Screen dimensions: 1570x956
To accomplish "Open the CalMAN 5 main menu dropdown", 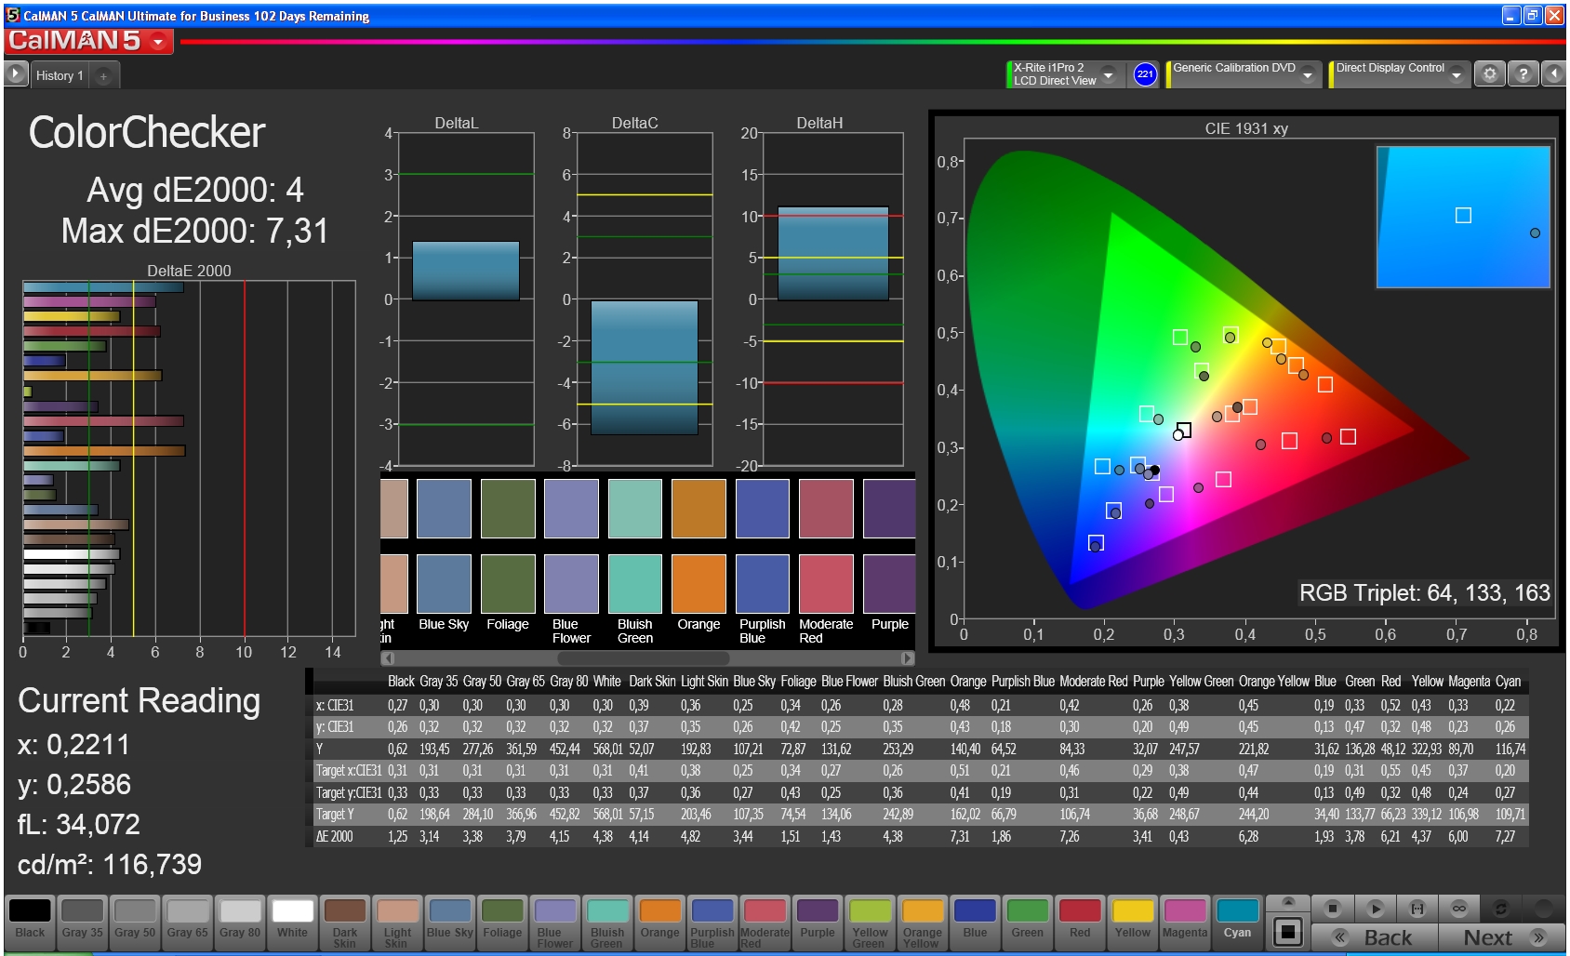I will [159, 42].
